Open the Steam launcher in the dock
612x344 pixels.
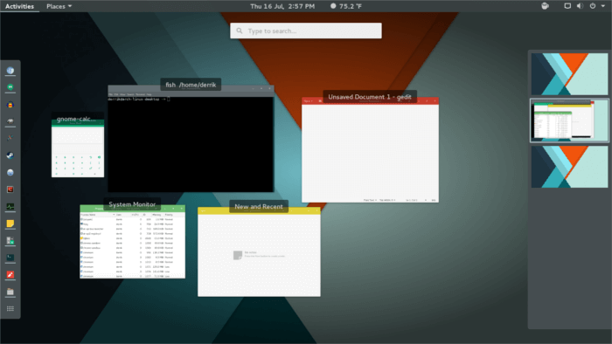coord(10,155)
